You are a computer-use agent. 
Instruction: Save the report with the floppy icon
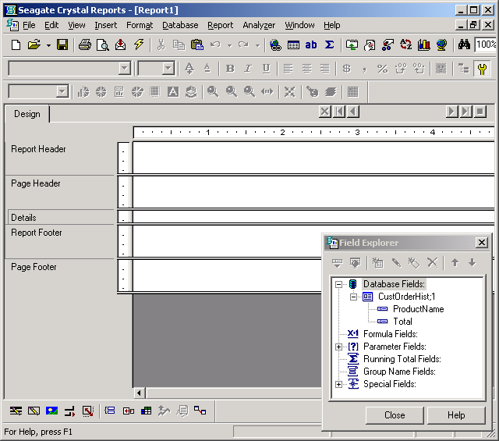click(x=62, y=45)
